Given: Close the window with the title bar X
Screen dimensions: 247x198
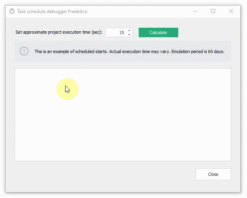Looking at the screenshot, I should [231, 11].
